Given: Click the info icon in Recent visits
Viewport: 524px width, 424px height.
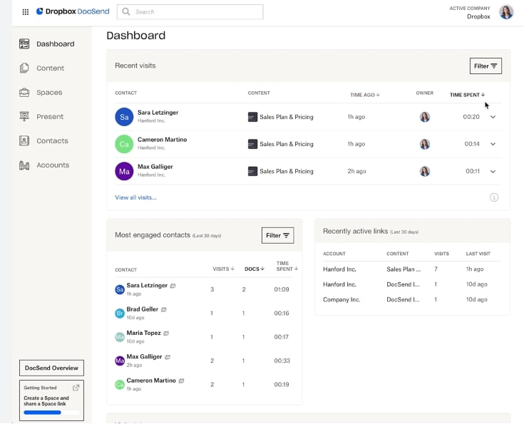Looking at the screenshot, I should pyautogui.click(x=494, y=197).
